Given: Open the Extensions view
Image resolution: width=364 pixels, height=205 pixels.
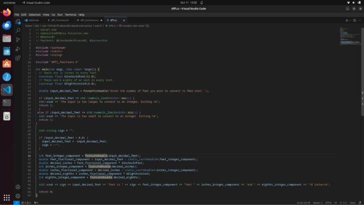Looking at the screenshot, I should pos(18,58).
